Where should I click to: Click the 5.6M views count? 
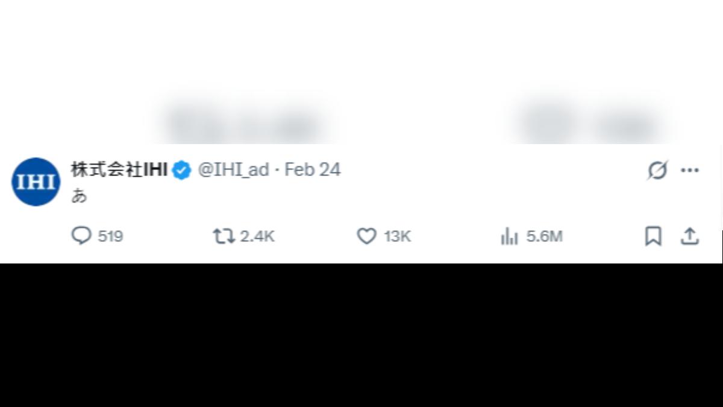544,236
